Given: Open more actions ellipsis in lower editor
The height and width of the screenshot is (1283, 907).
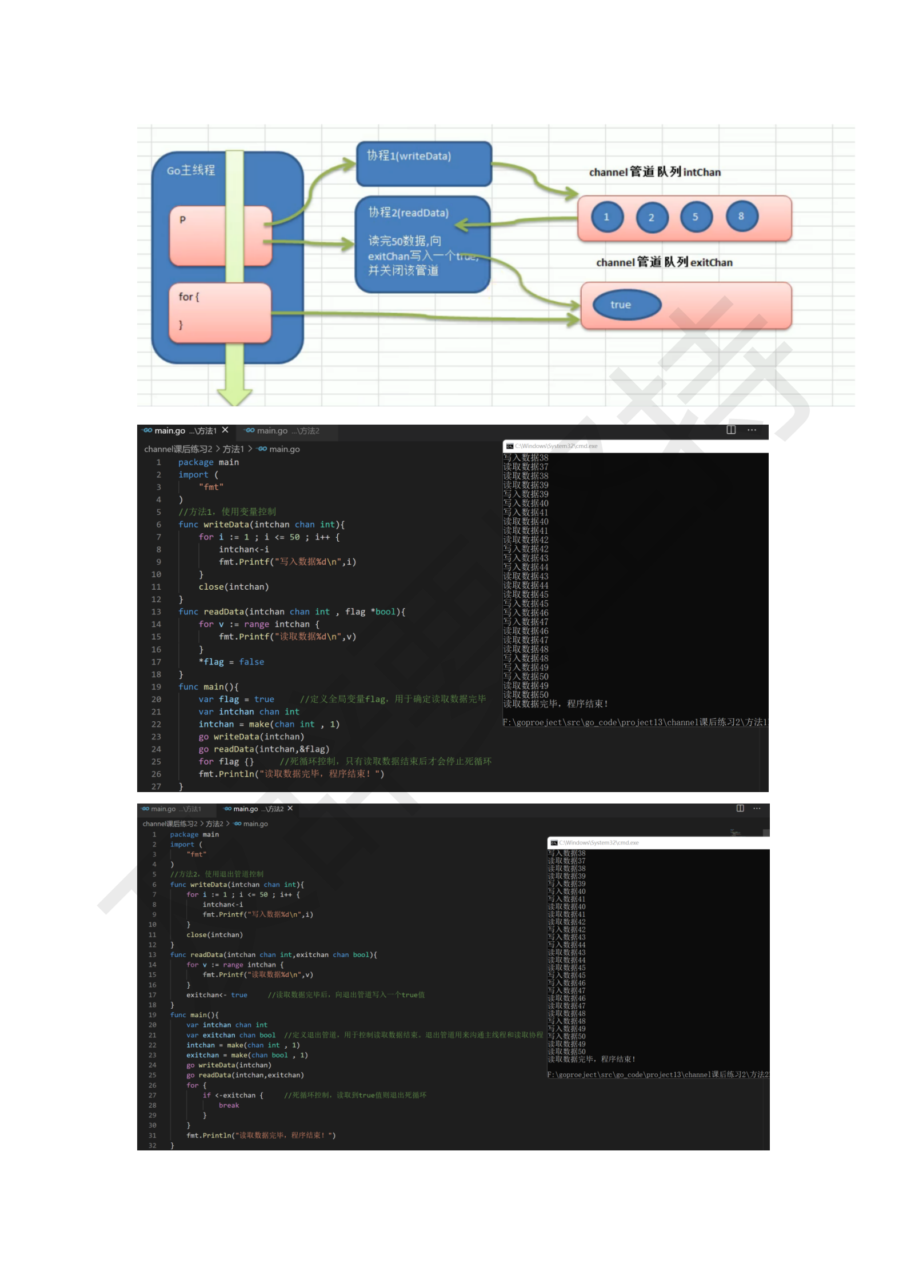Looking at the screenshot, I should [757, 808].
